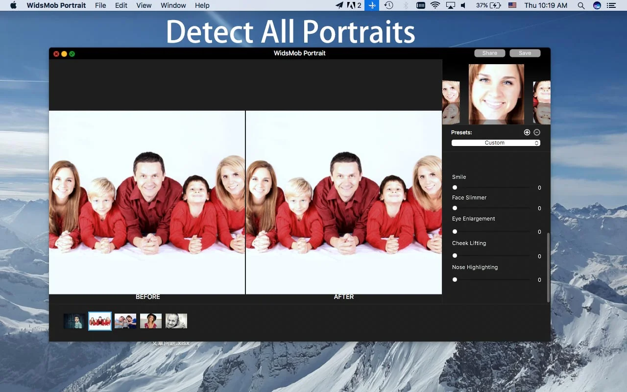Screen dimensions: 627x392
Task: Adjust the Eye Enlargement slider
Action: [x=455, y=232]
